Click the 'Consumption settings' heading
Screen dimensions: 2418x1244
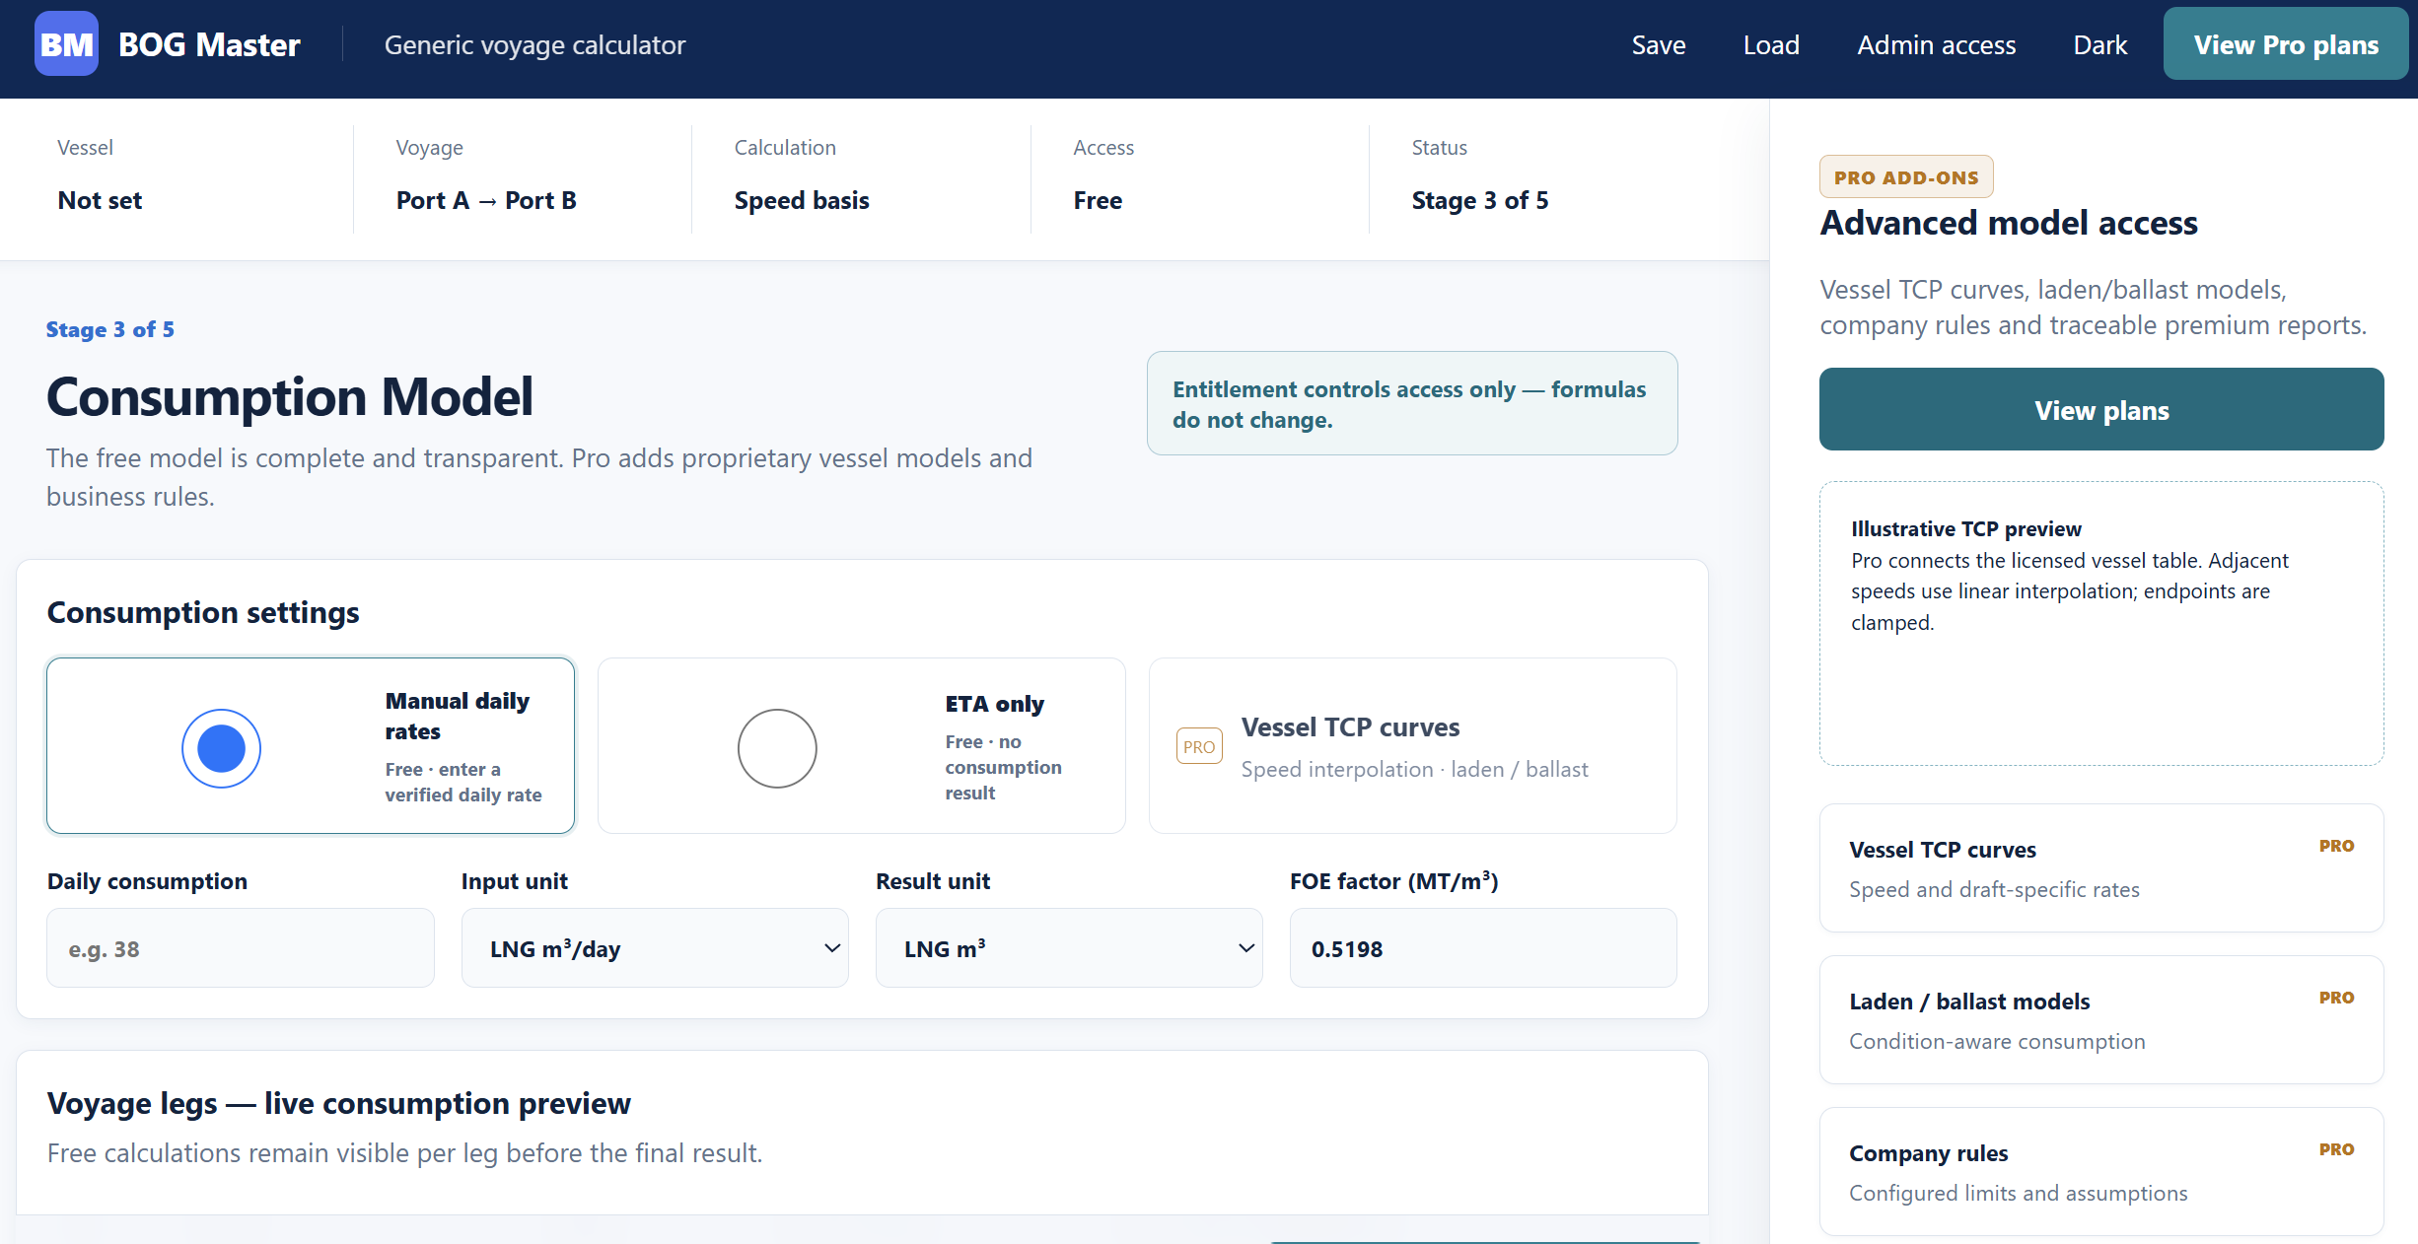pyautogui.click(x=203, y=612)
